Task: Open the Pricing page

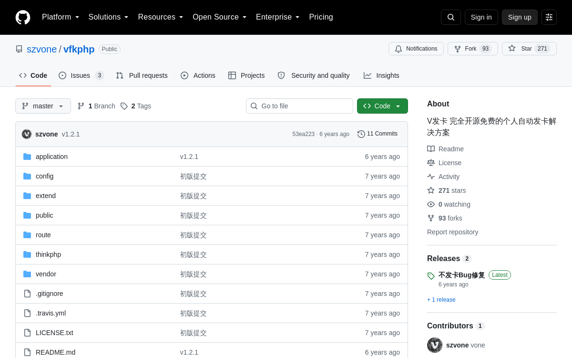Action: tap(321, 17)
